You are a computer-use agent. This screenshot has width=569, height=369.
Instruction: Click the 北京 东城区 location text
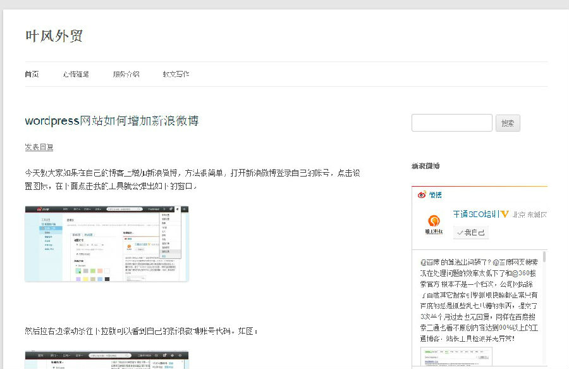pos(530,214)
